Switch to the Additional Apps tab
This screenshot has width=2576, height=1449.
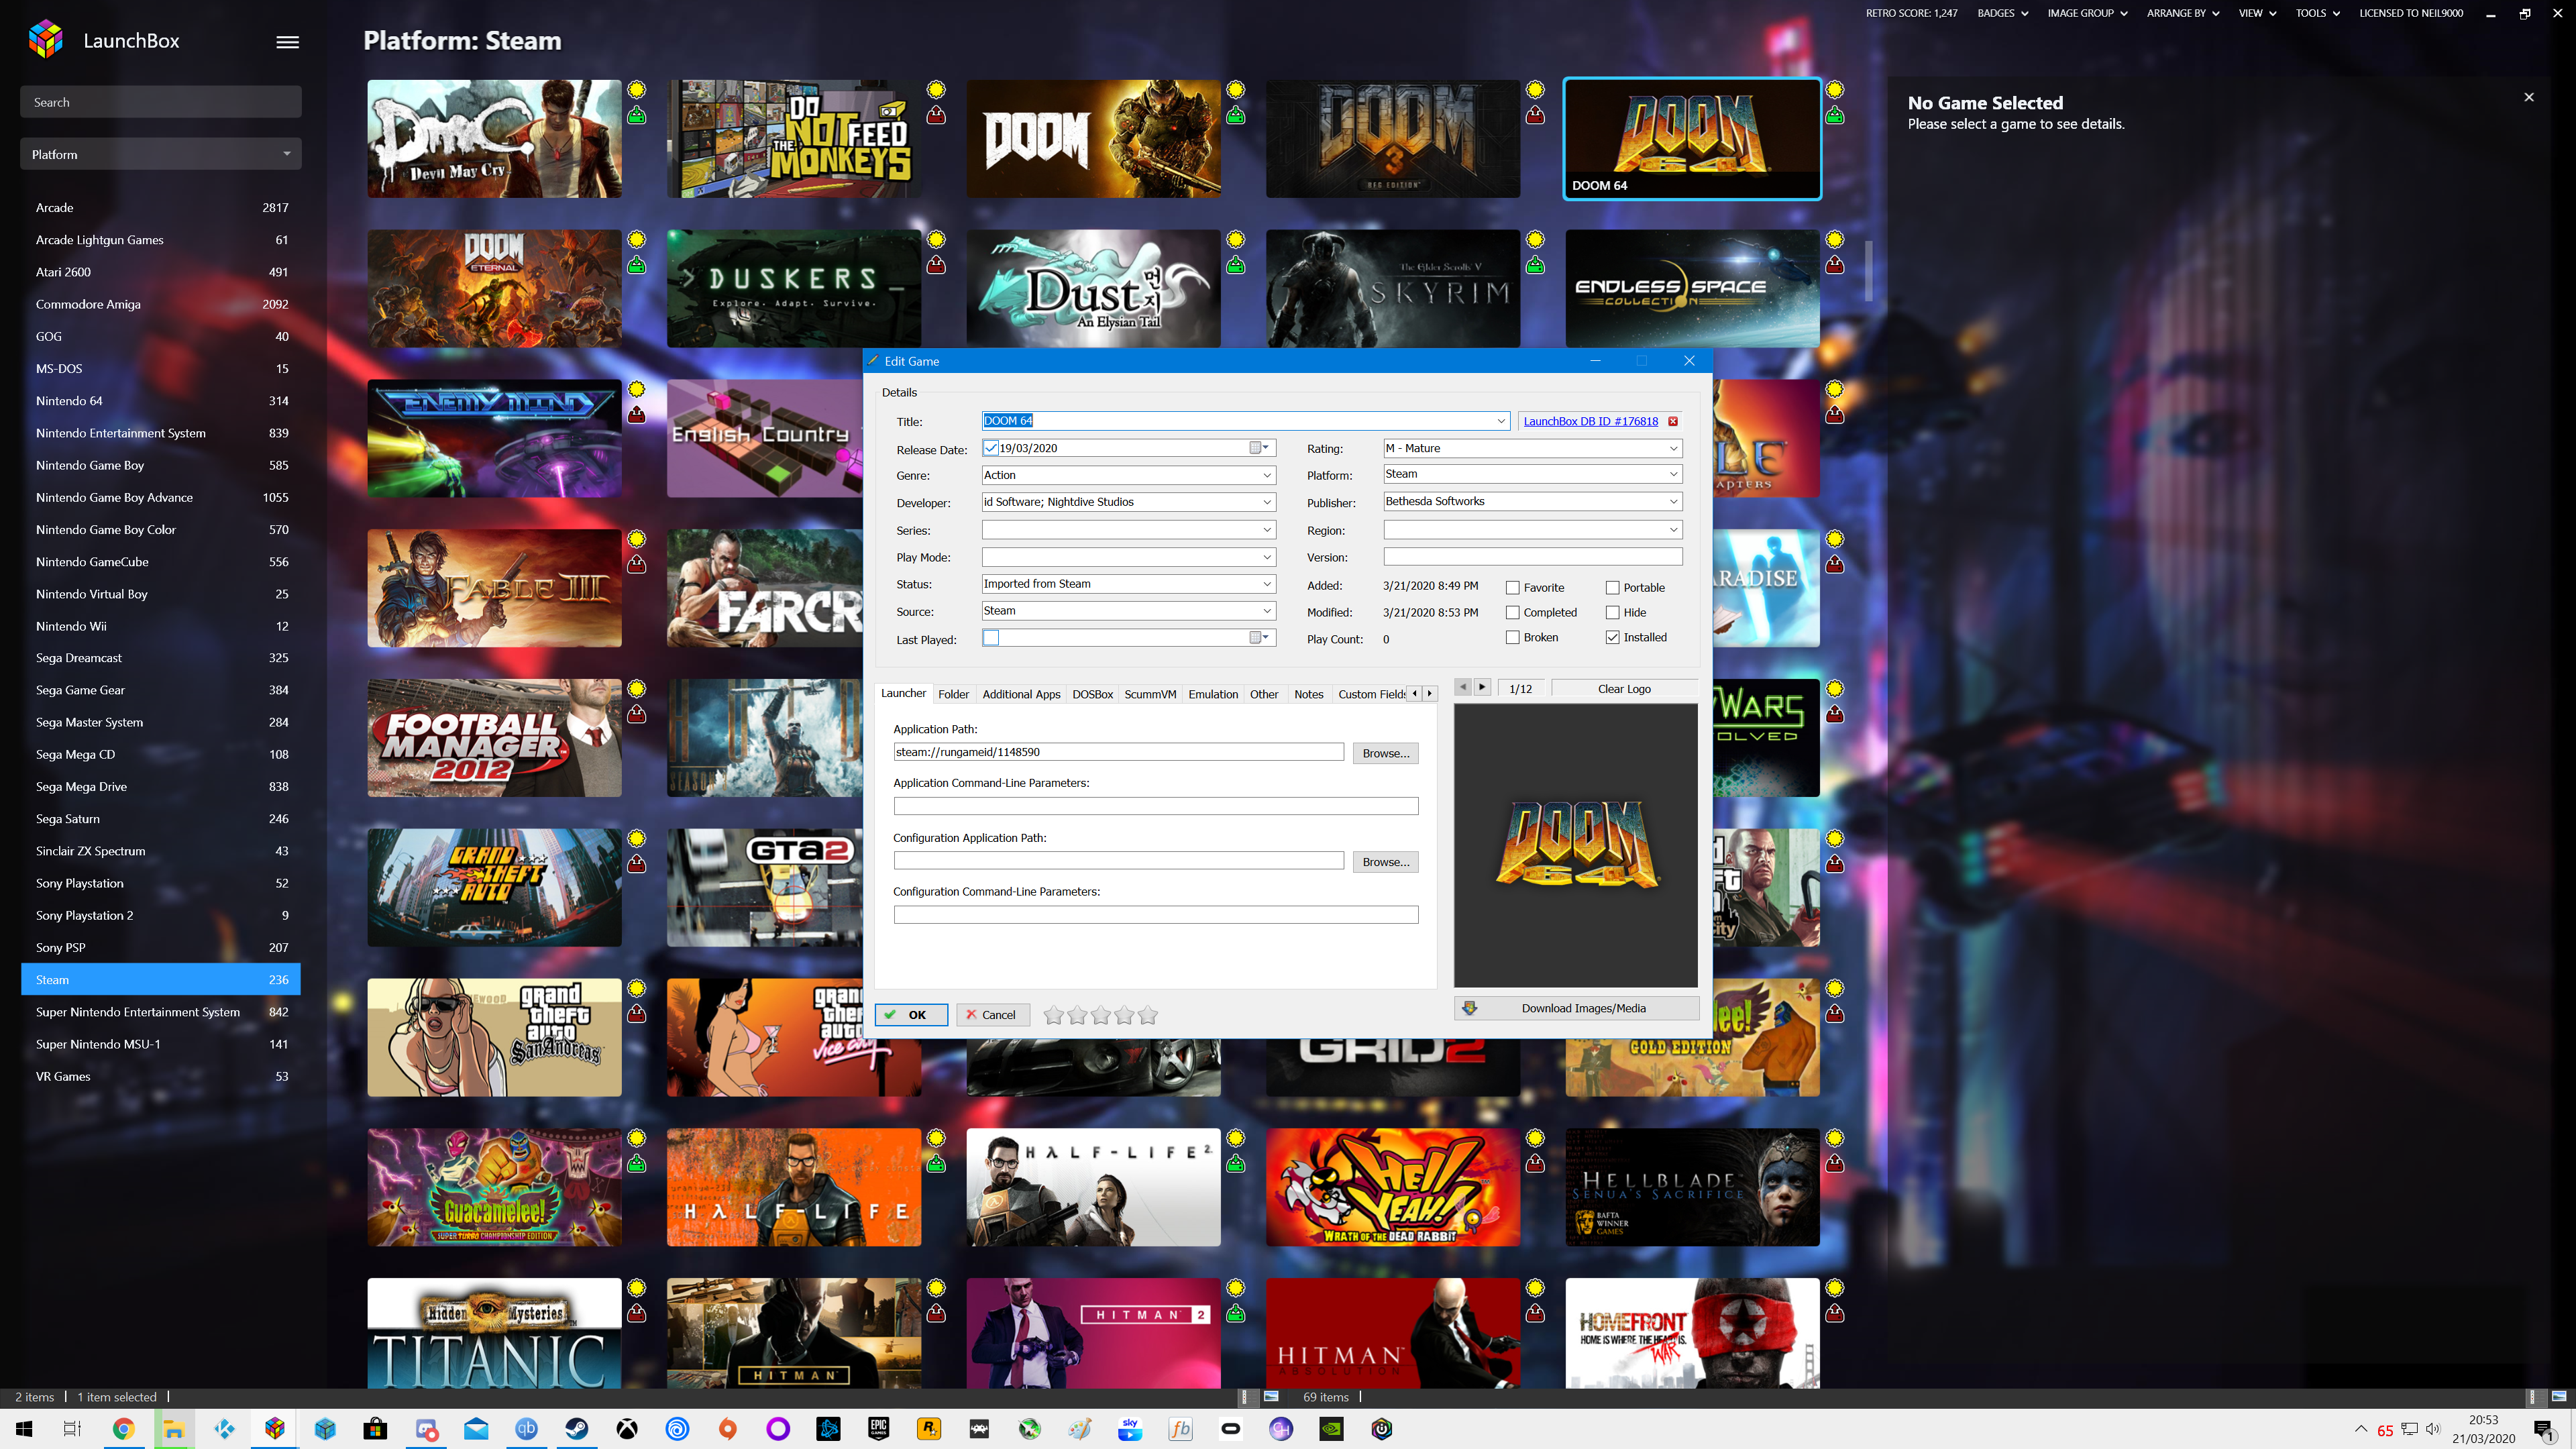tap(1021, 694)
